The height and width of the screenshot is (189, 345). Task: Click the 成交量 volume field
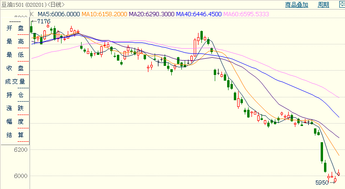tap(15, 82)
